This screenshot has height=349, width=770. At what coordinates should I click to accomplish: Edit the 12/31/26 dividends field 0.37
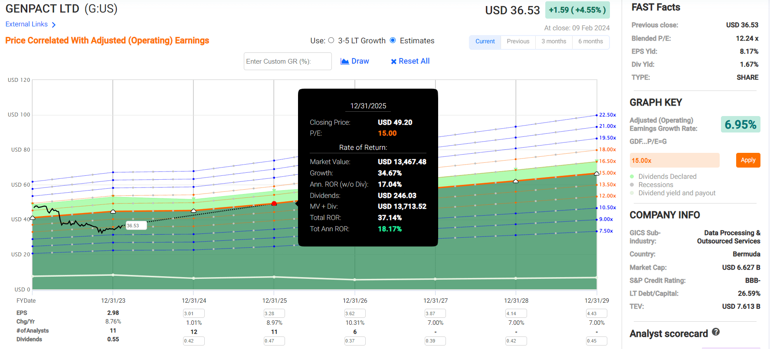pos(355,341)
